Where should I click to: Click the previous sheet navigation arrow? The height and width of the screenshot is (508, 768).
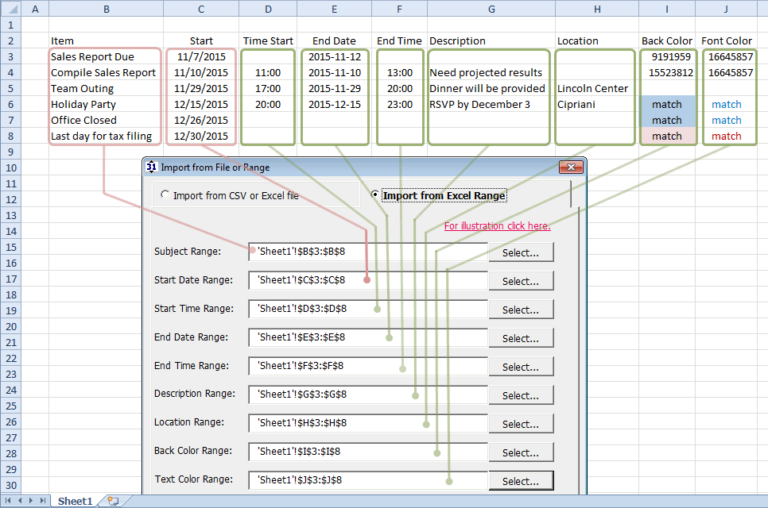[x=20, y=501]
